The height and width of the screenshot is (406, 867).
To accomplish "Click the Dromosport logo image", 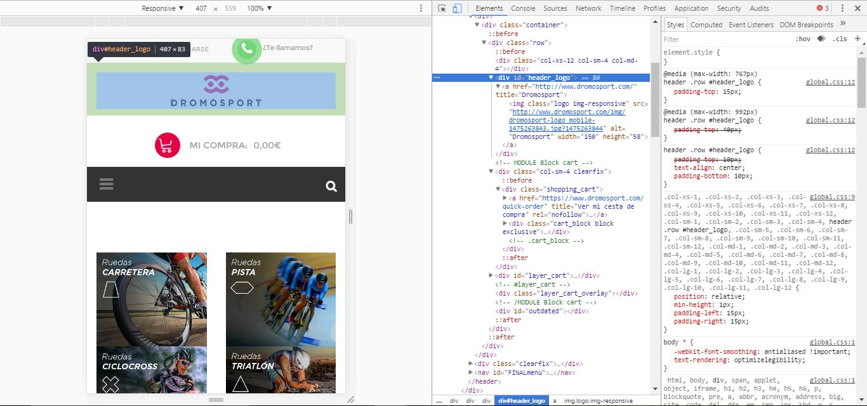I will [216, 91].
